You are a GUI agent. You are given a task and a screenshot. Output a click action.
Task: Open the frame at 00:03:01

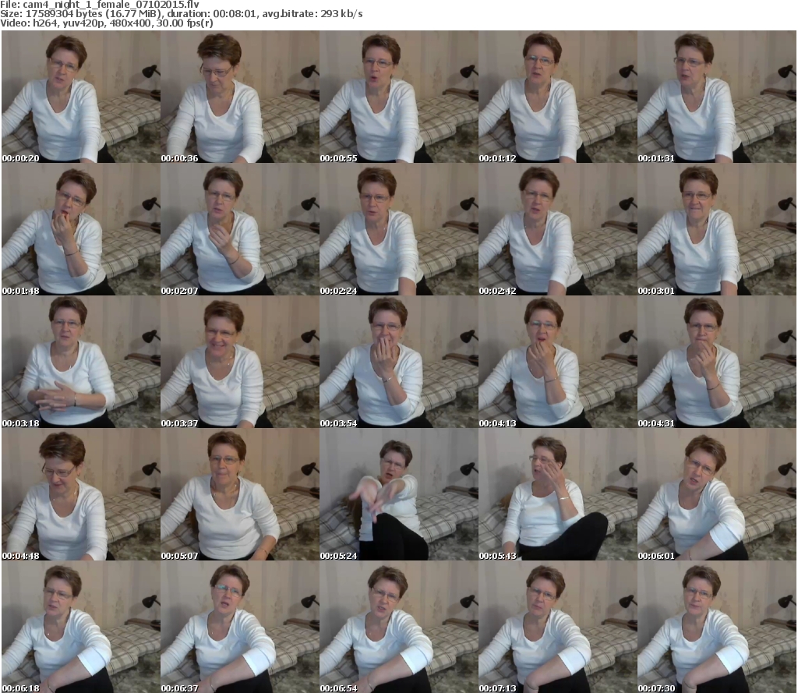click(717, 229)
